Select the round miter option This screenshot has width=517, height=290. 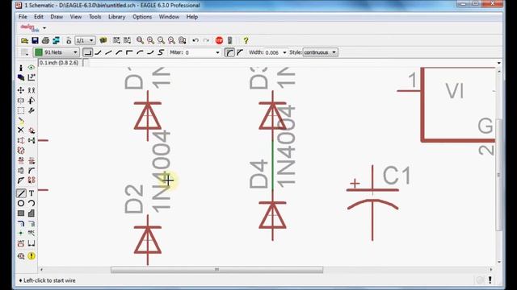[229, 52]
